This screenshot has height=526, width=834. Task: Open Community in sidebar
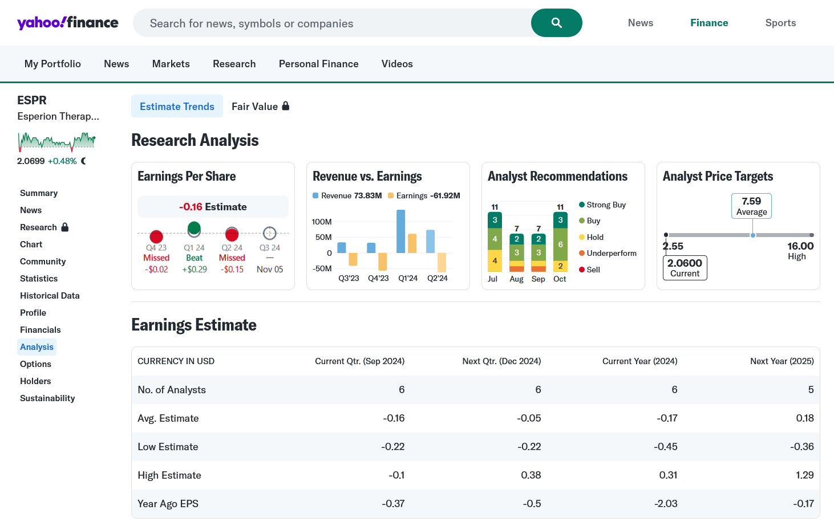tap(43, 262)
